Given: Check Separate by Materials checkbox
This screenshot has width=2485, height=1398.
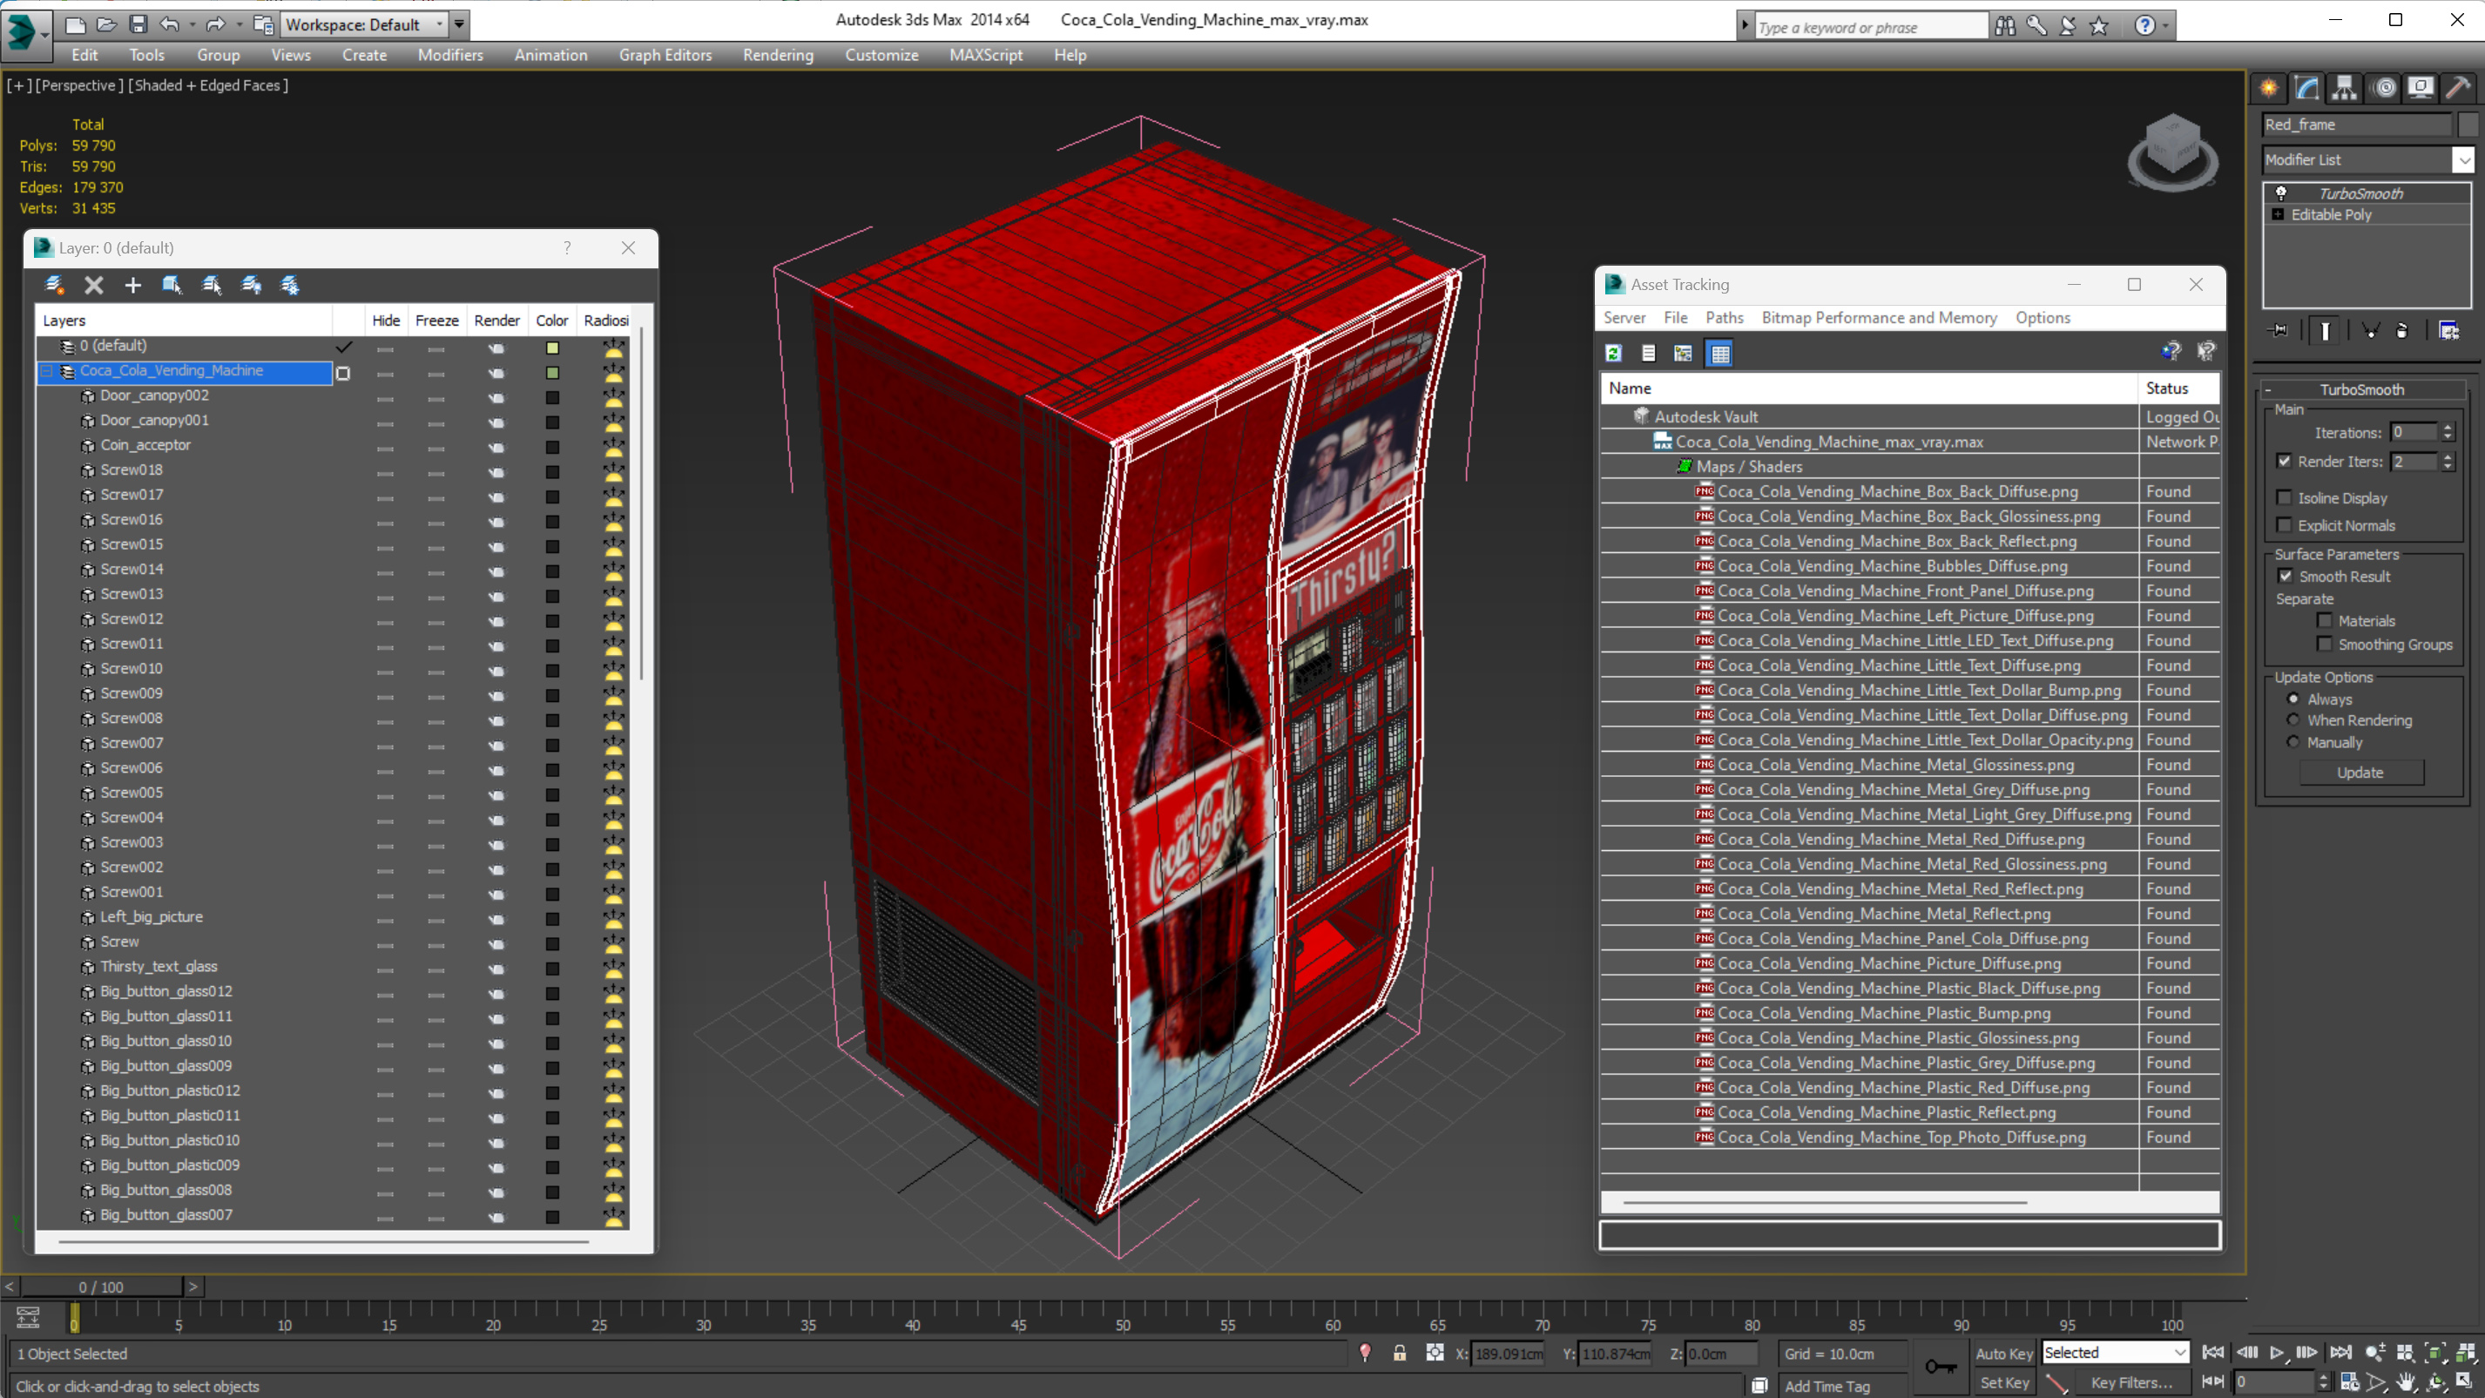Looking at the screenshot, I should tap(2325, 620).
